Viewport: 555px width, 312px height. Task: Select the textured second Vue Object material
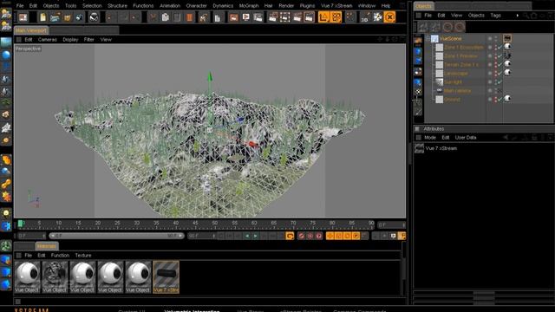(x=55, y=277)
